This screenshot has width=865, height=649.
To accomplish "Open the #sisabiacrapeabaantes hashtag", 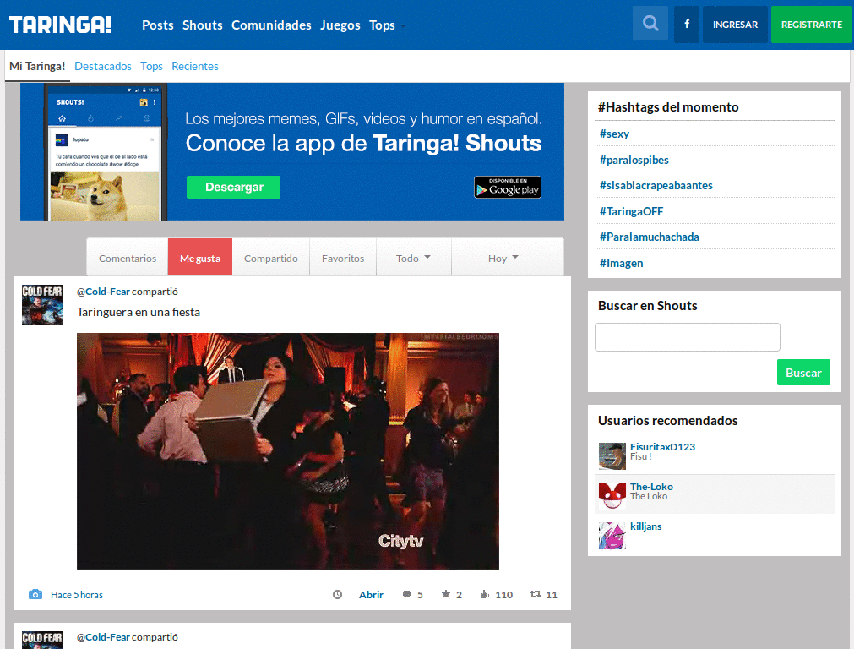I will coord(656,185).
